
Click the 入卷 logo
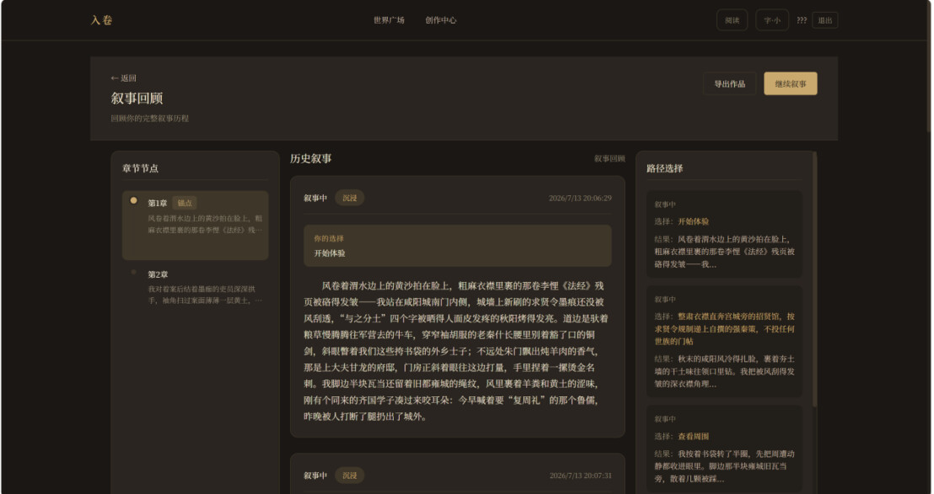click(x=101, y=20)
